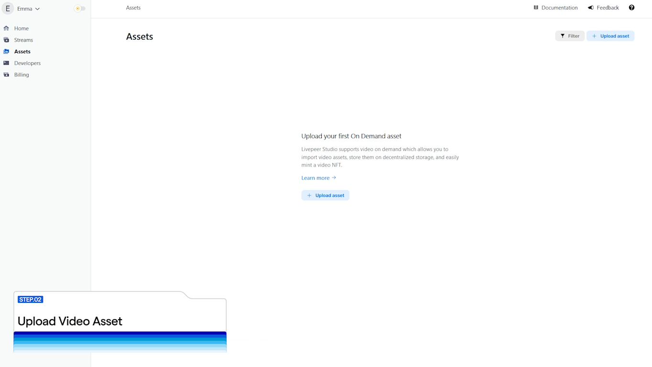
Task: Open the Billing page
Action: [22, 75]
